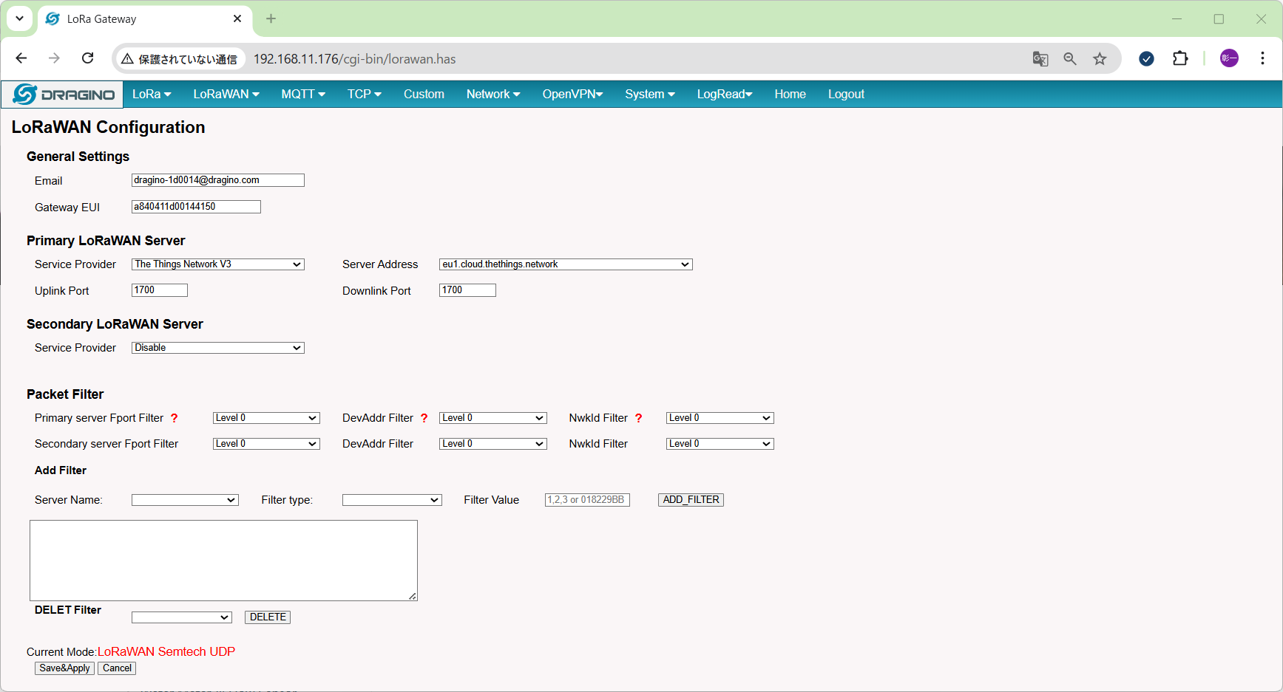The image size is (1283, 692).
Task: Click the Gateway EUI input field
Action: pyautogui.click(x=196, y=207)
